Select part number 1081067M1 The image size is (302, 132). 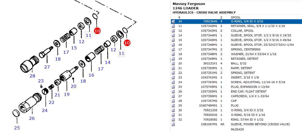point(209,124)
